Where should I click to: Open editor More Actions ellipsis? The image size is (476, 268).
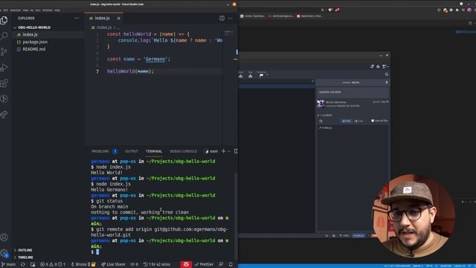click(x=231, y=18)
